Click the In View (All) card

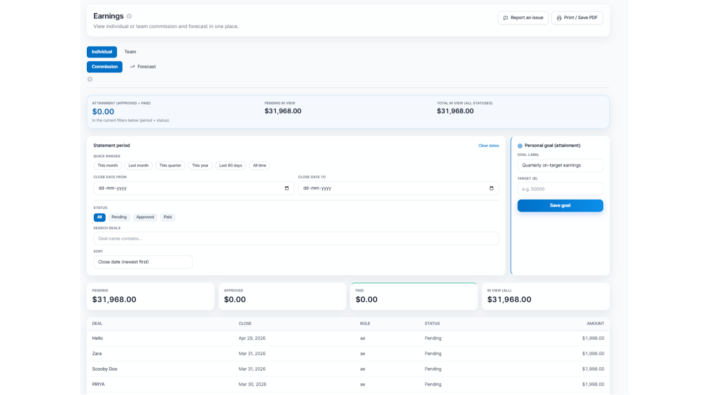click(546, 296)
